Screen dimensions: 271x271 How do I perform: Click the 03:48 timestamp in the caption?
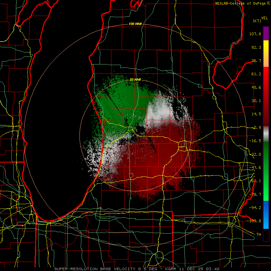click(213, 269)
